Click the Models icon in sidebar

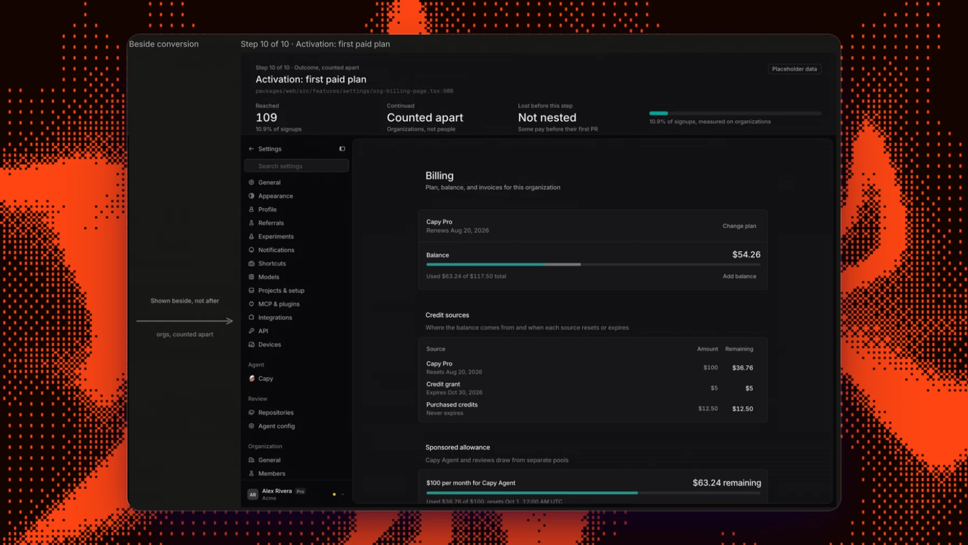point(251,277)
